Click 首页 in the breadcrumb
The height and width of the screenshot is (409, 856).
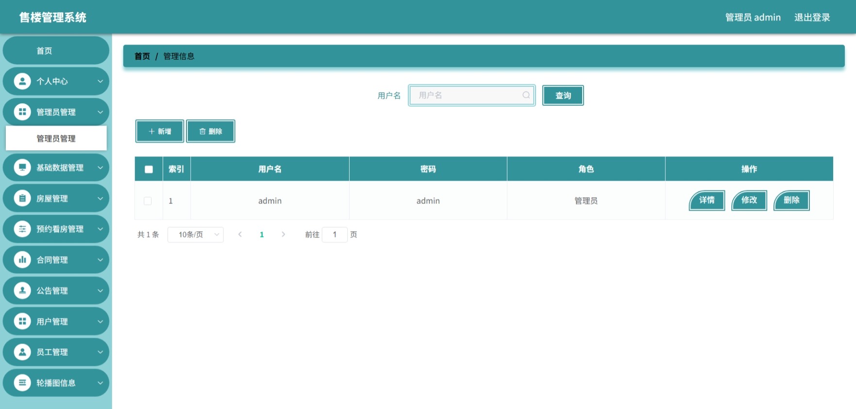tap(142, 56)
